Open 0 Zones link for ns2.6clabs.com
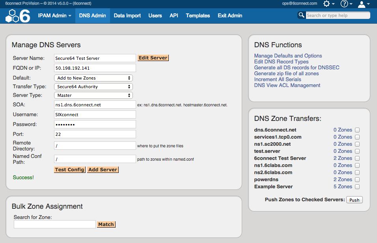The height and width of the screenshot is (243, 377). click(343, 173)
